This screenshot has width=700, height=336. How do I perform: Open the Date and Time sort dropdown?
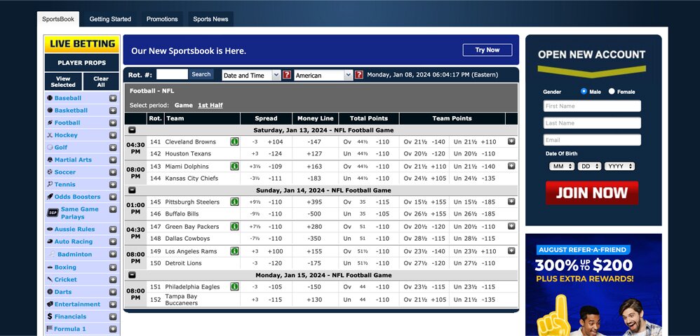click(251, 76)
